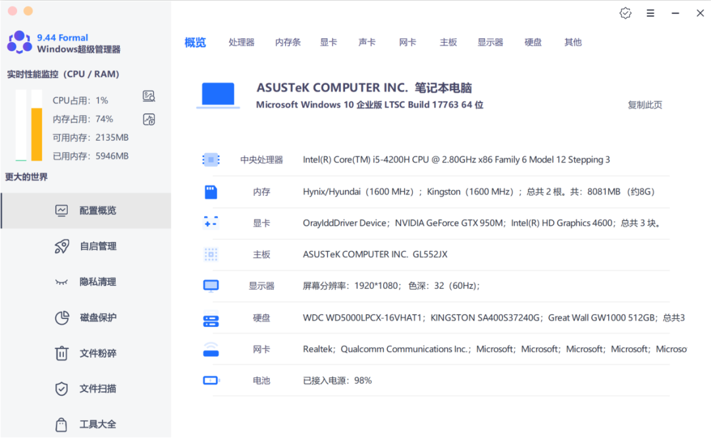Go to the 主板 tab
The height and width of the screenshot is (438, 711).
pyautogui.click(x=448, y=42)
